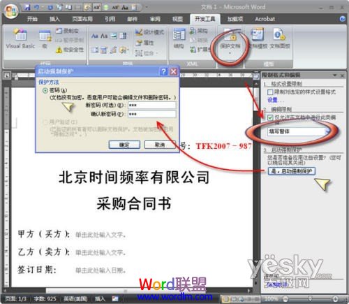Click the tab selector at ruler corner
Image resolution: width=349 pixels, height=304 pixels.
coord(7,75)
